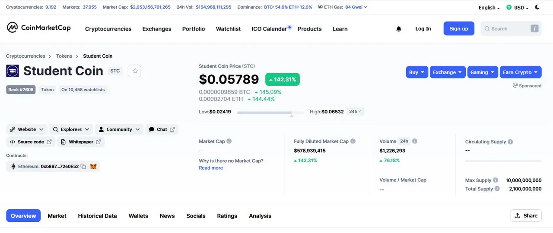Open Market Cap info tooltip

pyautogui.click(x=229, y=141)
